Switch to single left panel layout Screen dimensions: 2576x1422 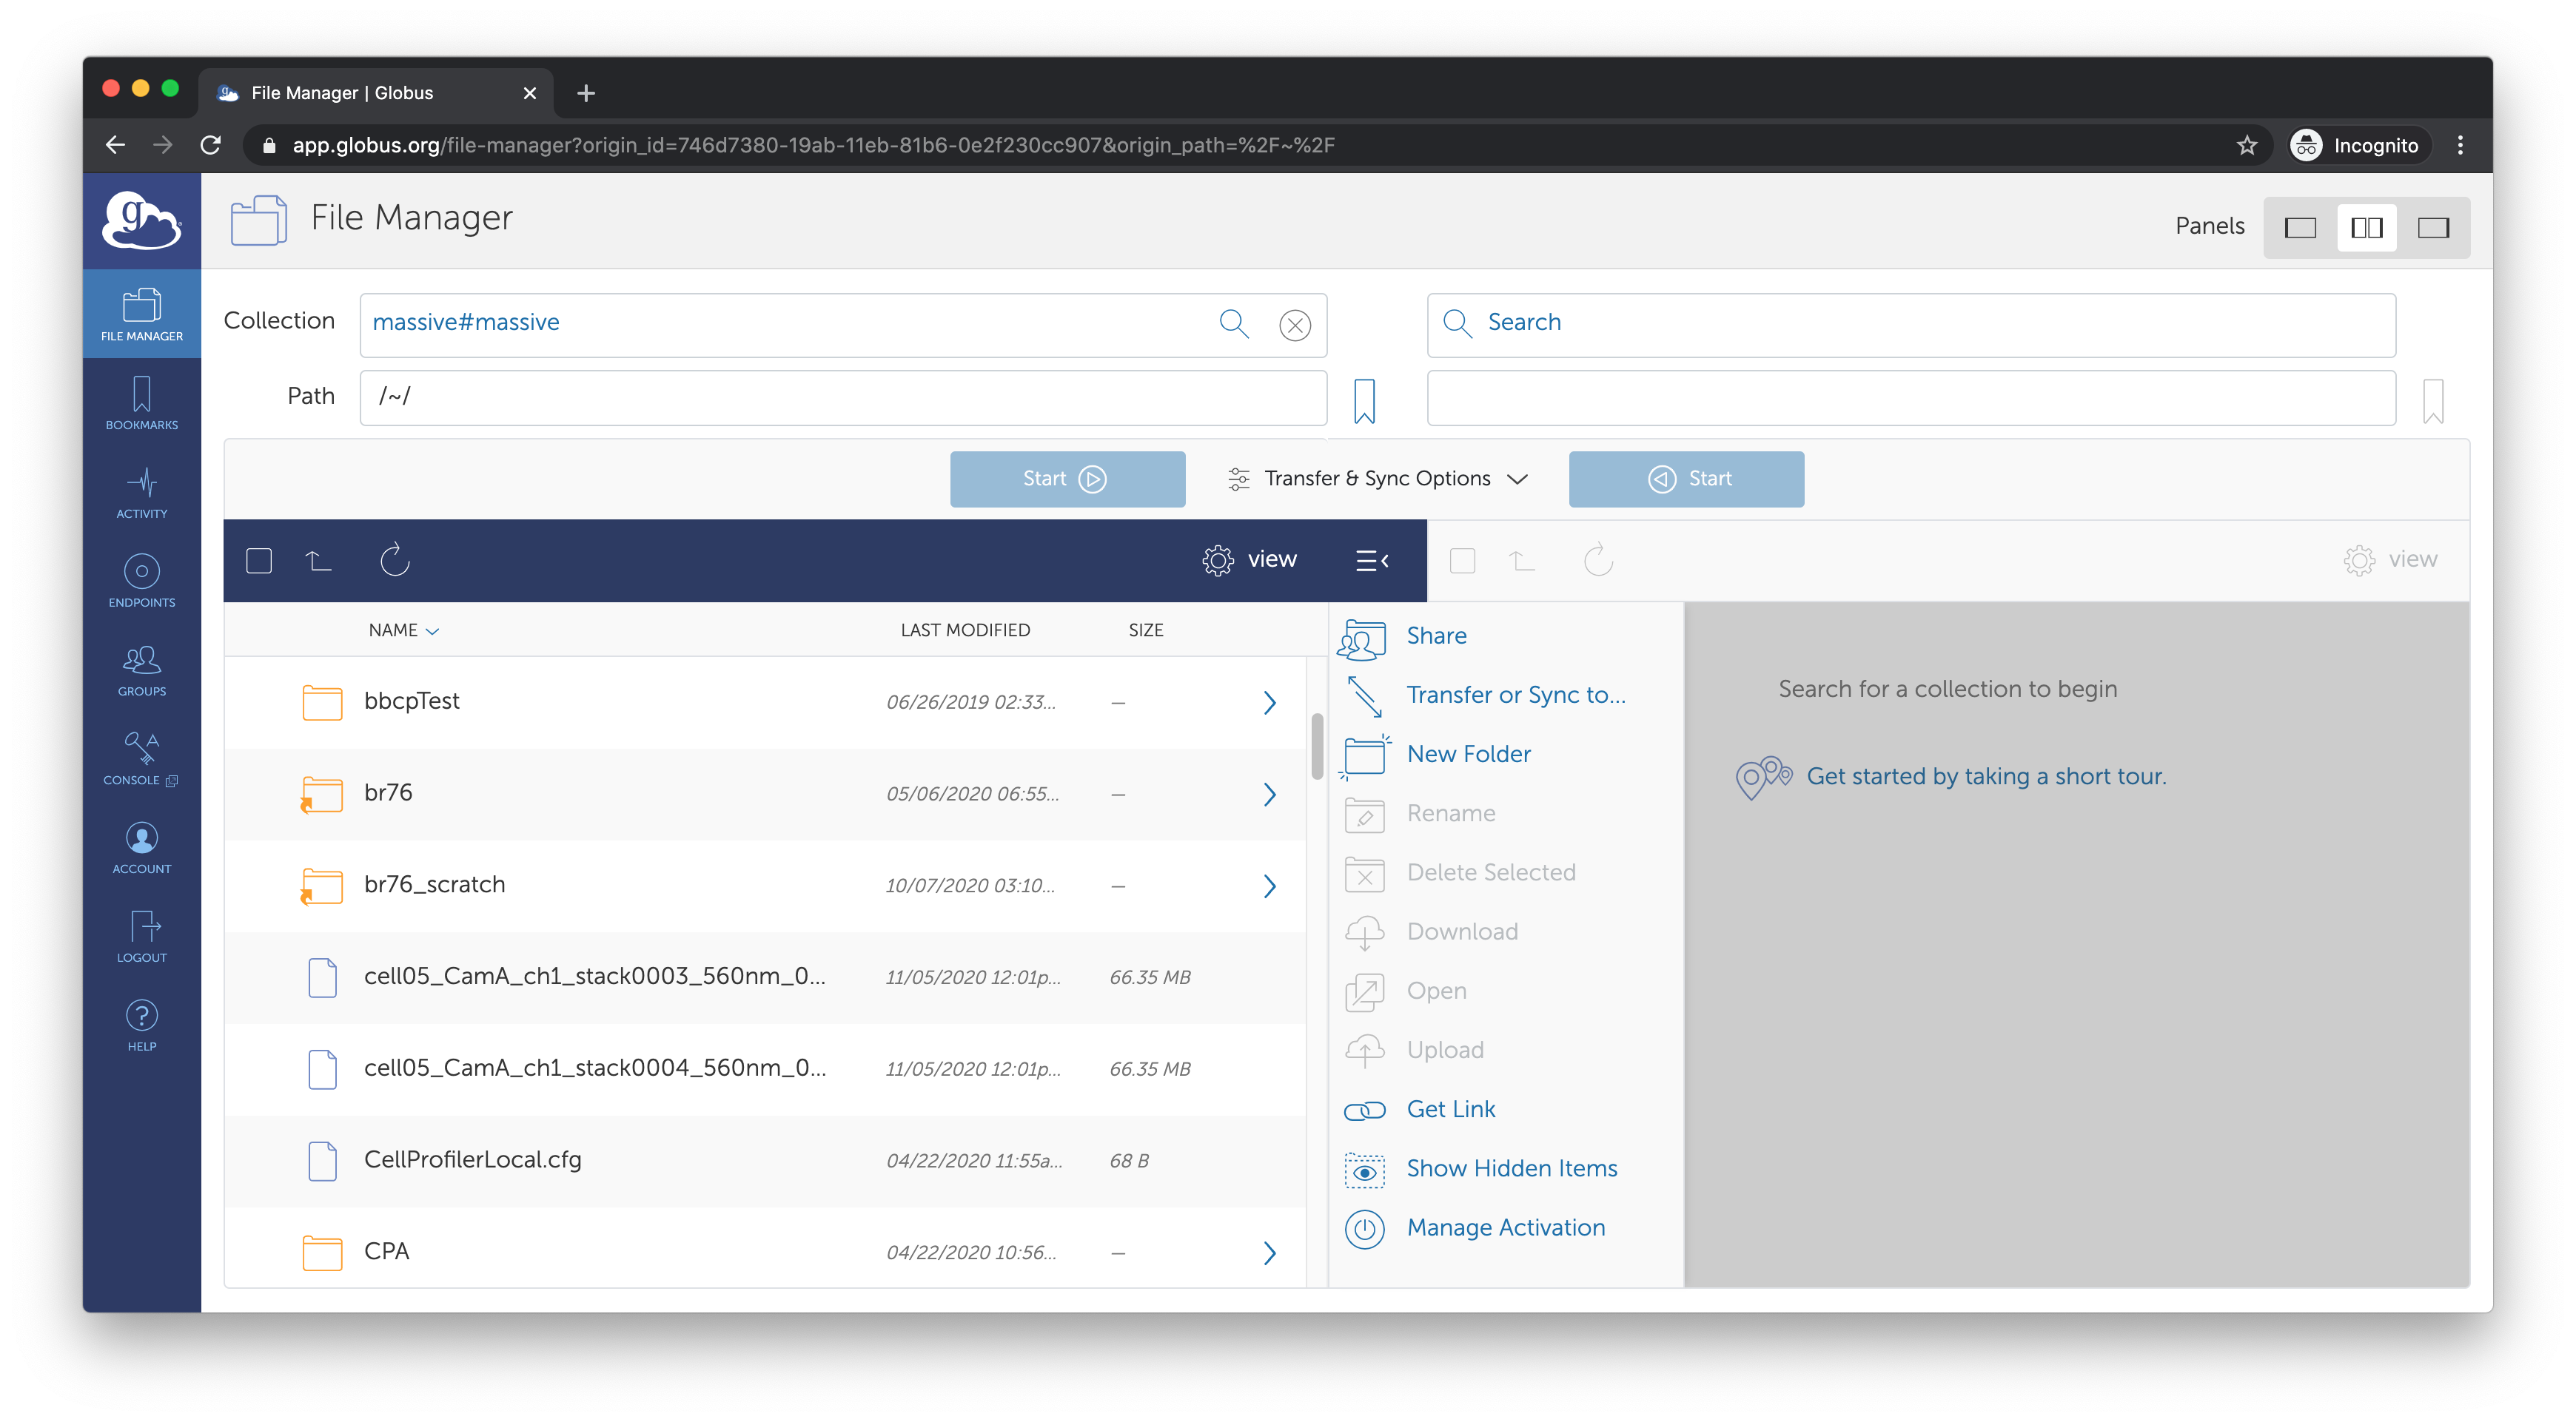[x=2299, y=228]
